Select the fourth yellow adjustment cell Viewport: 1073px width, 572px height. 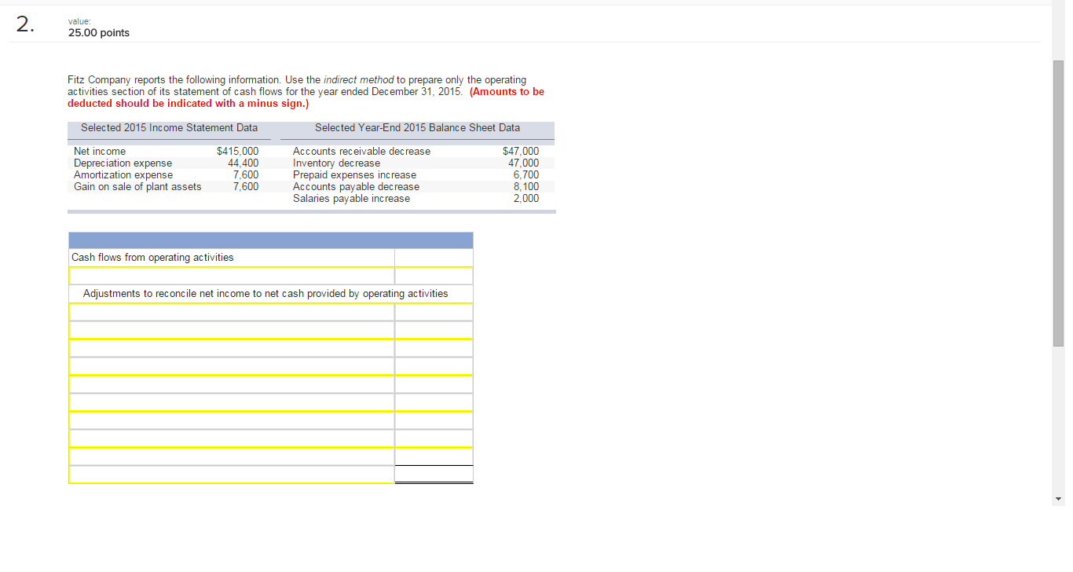click(x=232, y=366)
